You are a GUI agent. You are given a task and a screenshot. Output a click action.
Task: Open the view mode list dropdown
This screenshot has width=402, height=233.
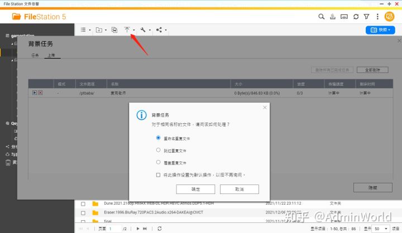pyautogui.click(x=85, y=30)
